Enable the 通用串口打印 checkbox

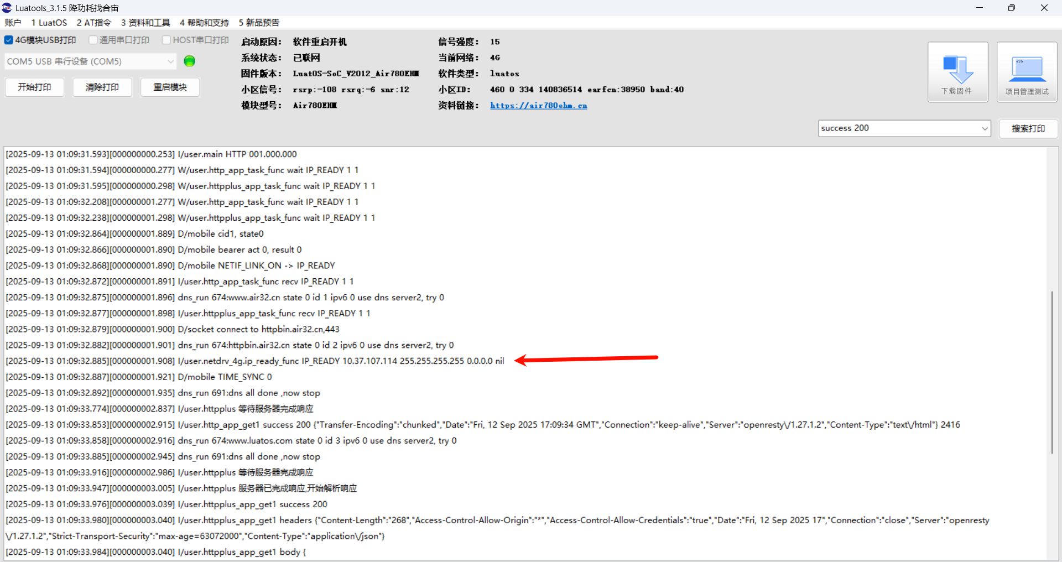point(93,40)
